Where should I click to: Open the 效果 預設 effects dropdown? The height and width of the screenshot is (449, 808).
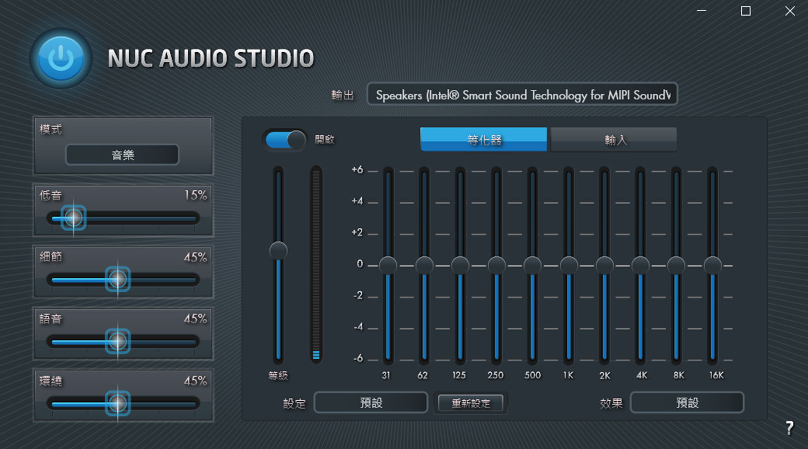(687, 402)
